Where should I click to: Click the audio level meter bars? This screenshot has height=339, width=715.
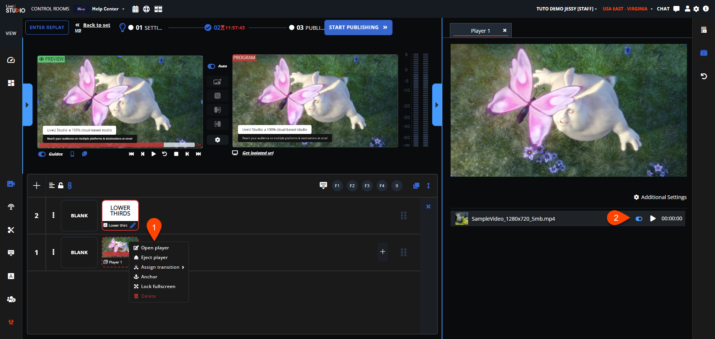[421, 100]
